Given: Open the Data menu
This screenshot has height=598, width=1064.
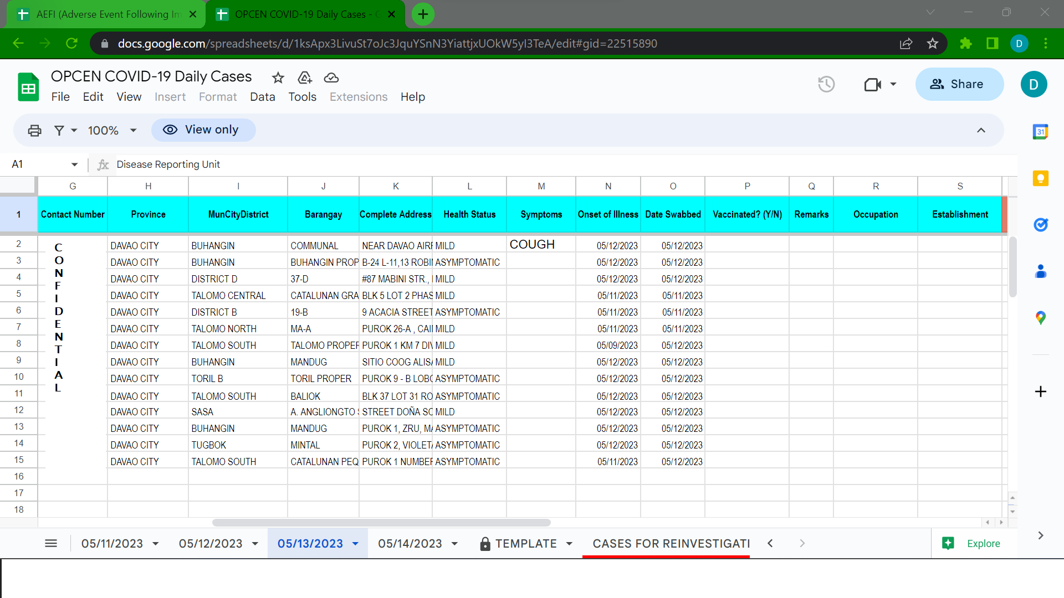Looking at the screenshot, I should 262,97.
